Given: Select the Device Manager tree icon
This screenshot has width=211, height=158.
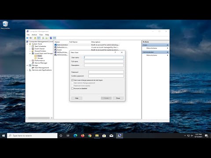Looking at the screenshot, I should 33,63.
